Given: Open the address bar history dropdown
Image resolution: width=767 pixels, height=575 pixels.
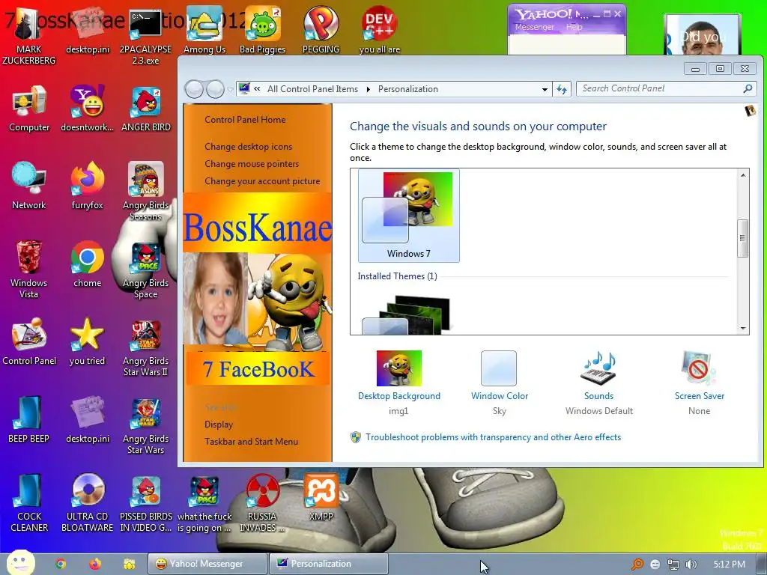Looking at the screenshot, I should [x=545, y=90].
